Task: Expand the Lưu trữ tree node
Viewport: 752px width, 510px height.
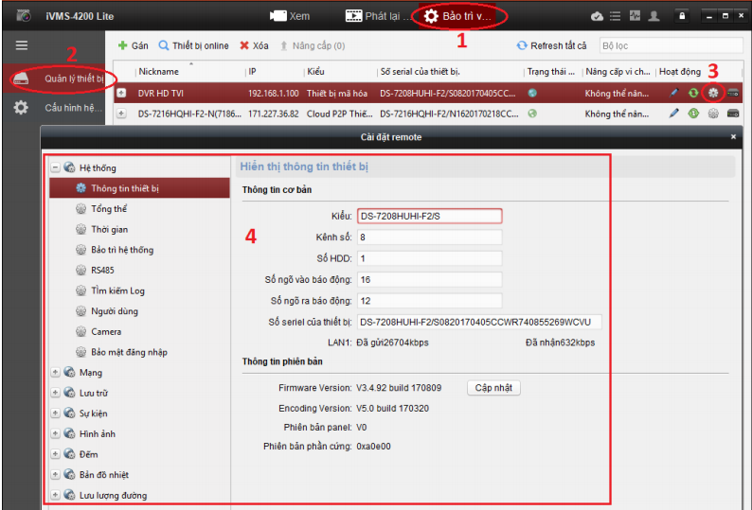Action: click(55, 393)
